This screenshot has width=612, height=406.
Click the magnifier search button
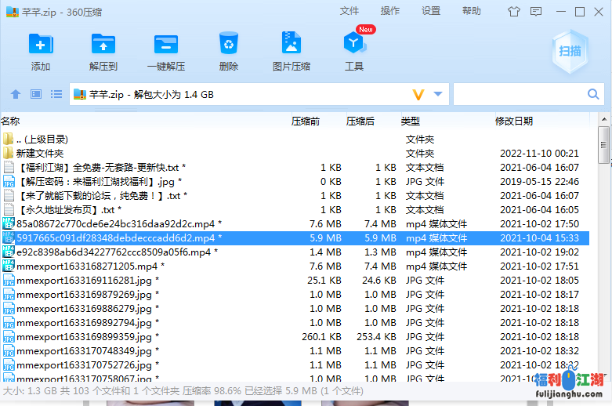(594, 94)
